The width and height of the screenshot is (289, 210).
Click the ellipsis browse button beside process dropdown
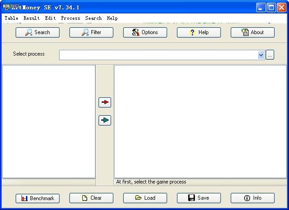coord(270,55)
